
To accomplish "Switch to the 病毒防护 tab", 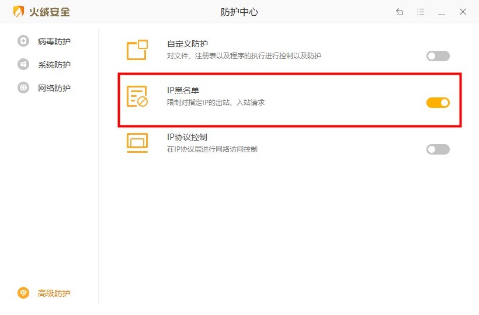I will pos(54,41).
